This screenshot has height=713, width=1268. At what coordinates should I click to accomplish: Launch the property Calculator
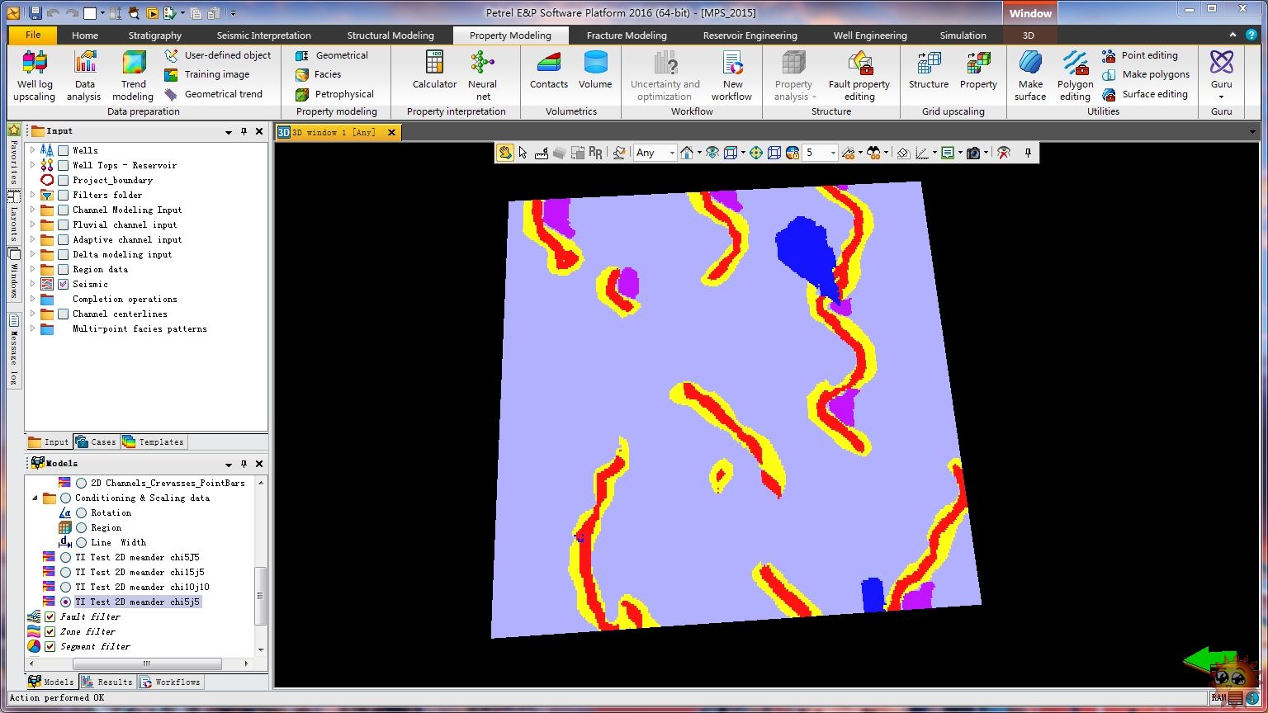coord(434,71)
